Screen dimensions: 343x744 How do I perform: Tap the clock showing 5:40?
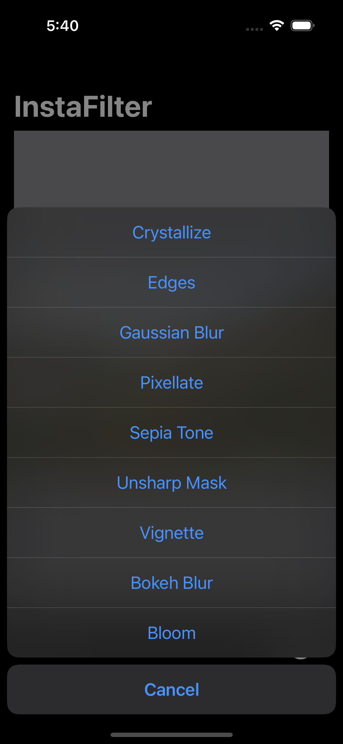[62, 26]
